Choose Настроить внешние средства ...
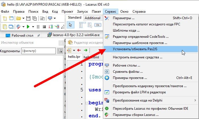 pos(151,57)
